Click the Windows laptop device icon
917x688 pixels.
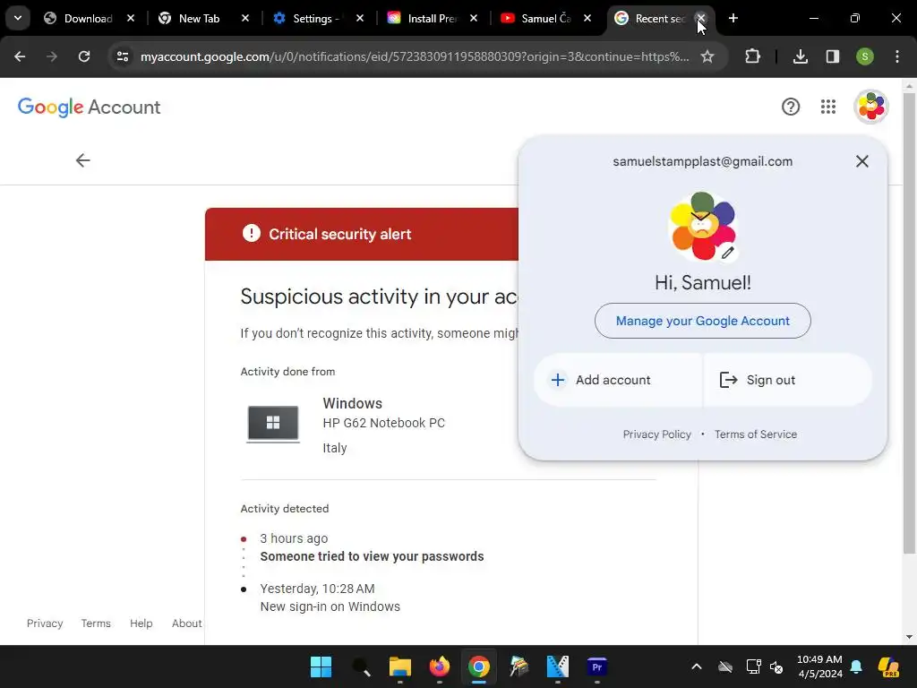pos(273,424)
